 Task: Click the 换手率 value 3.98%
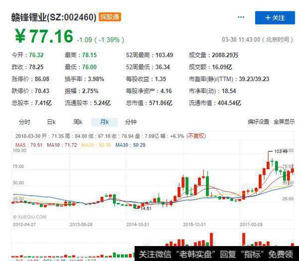(x=96, y=79)
